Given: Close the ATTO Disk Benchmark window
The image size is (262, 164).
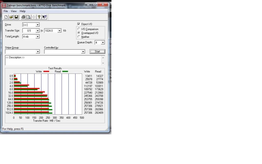Looking at the screenshot, I should tap(103, 5).
